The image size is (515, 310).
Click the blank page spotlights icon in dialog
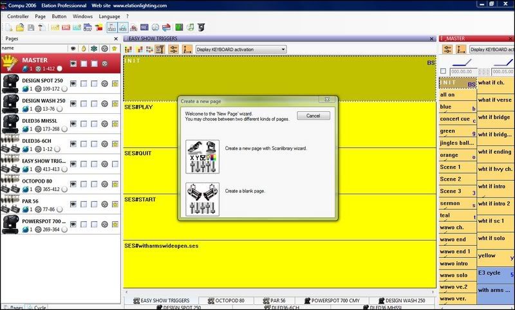click(x=202, y=199)
